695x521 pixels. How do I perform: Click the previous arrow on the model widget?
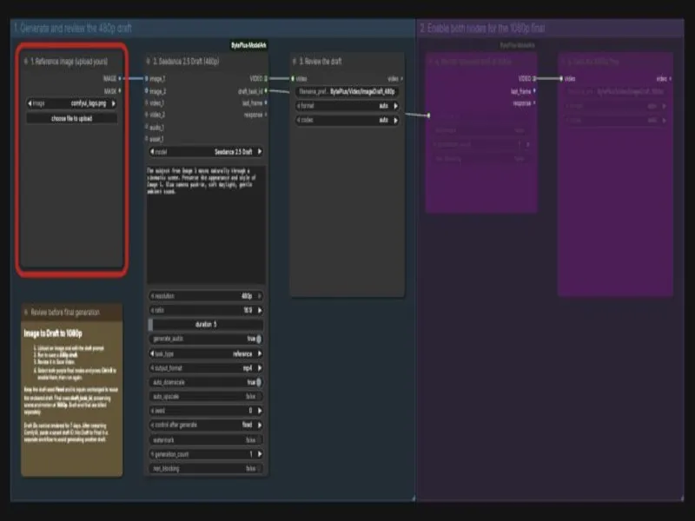(x=152, y=151)
